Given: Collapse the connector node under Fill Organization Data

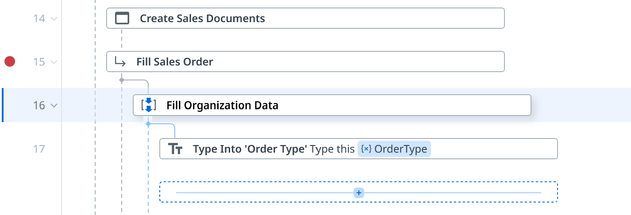Looking at the screenshot, I should point(148,124).
